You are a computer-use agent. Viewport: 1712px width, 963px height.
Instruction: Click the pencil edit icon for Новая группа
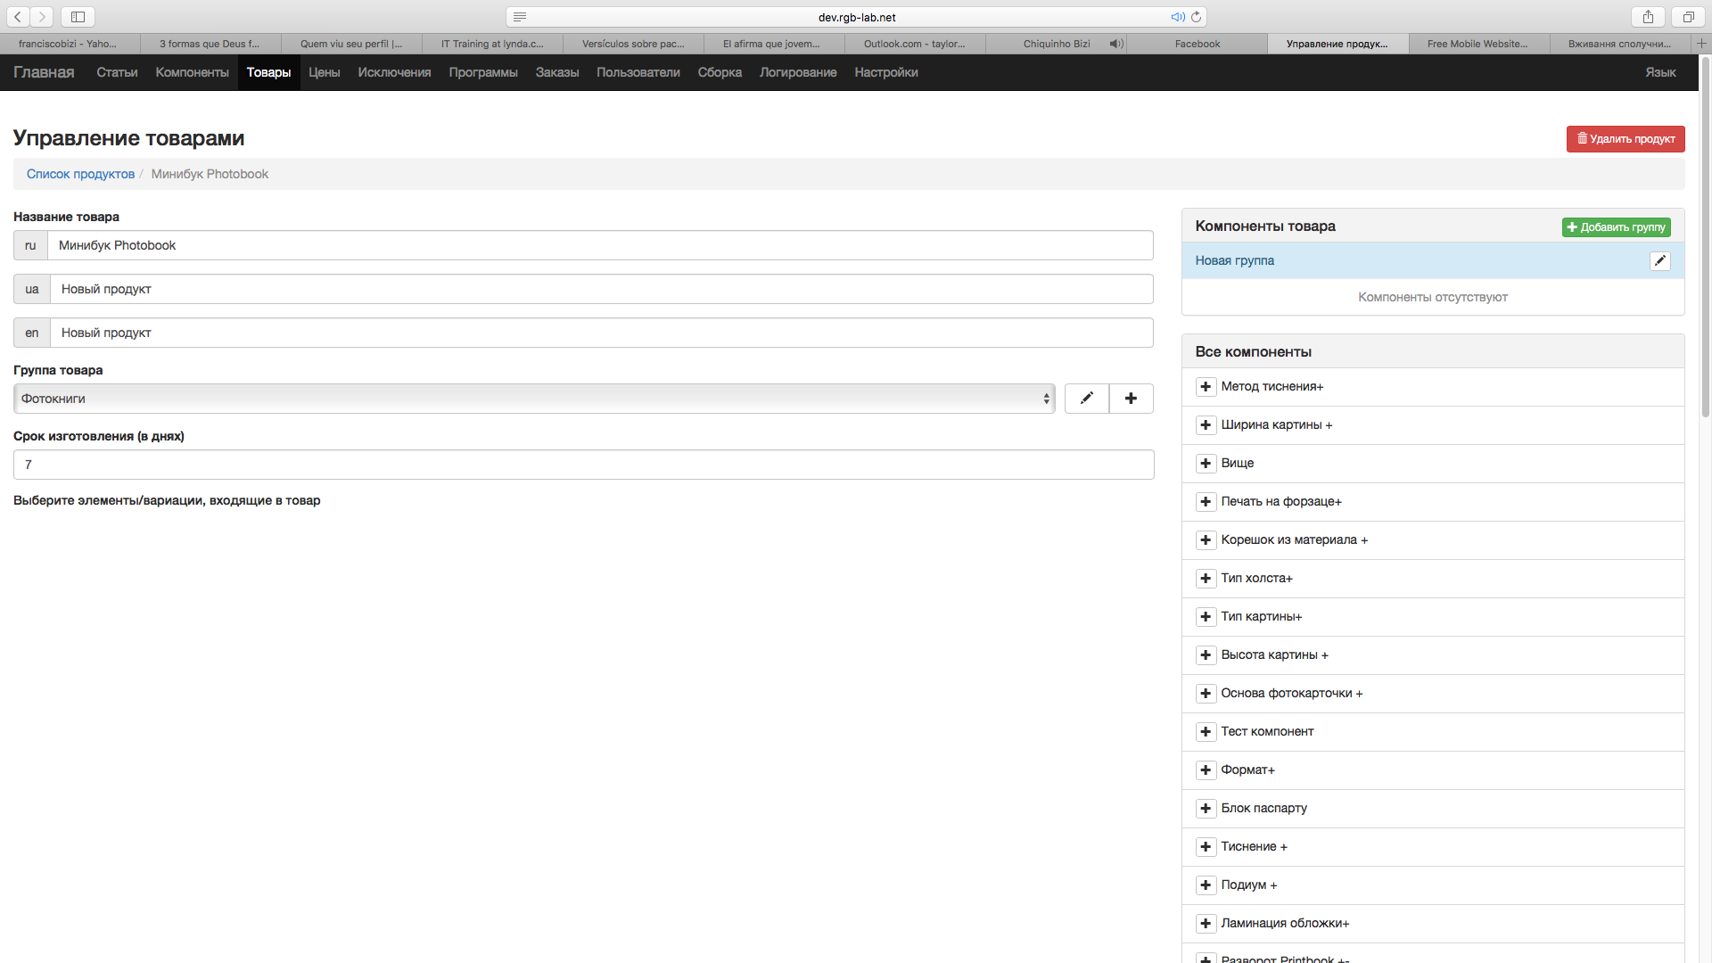click(1659, 260)
